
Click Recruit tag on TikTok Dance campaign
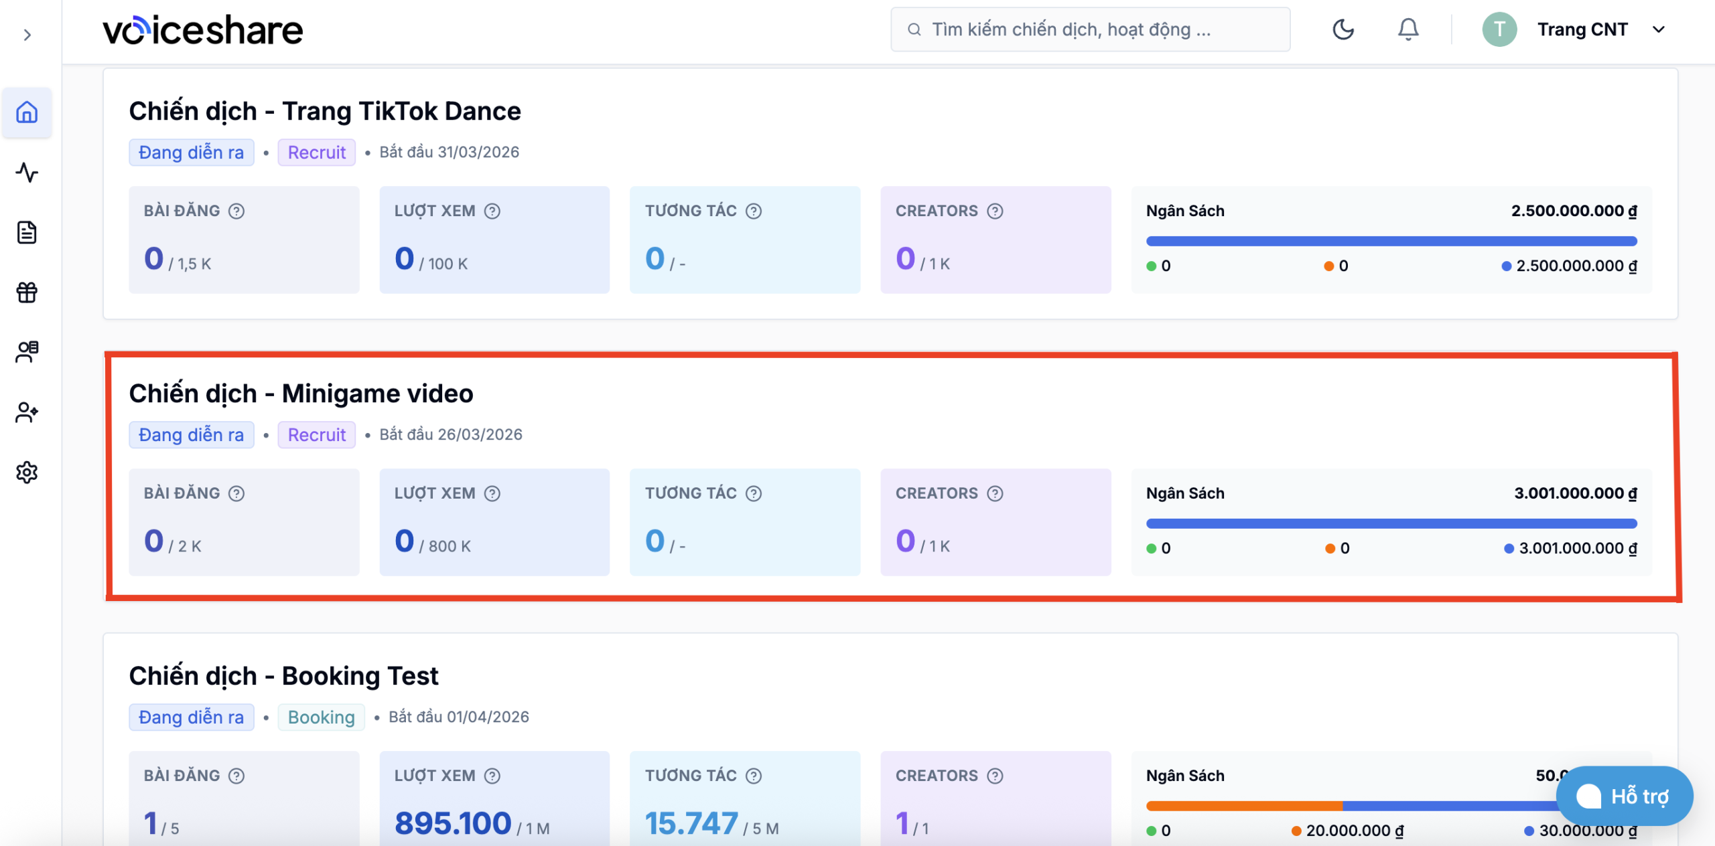click(x=317, y=153)
